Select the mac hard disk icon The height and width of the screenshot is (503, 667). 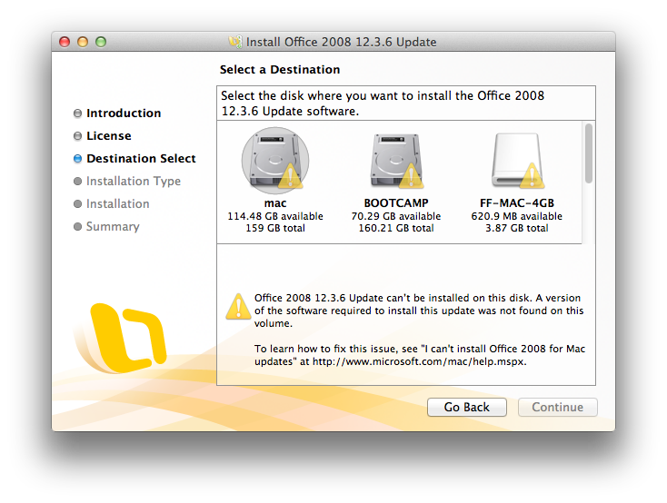tap(275, 161)
